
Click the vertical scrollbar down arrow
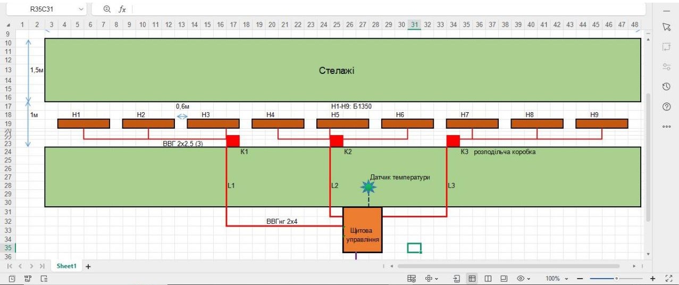[x=647, y=255]
